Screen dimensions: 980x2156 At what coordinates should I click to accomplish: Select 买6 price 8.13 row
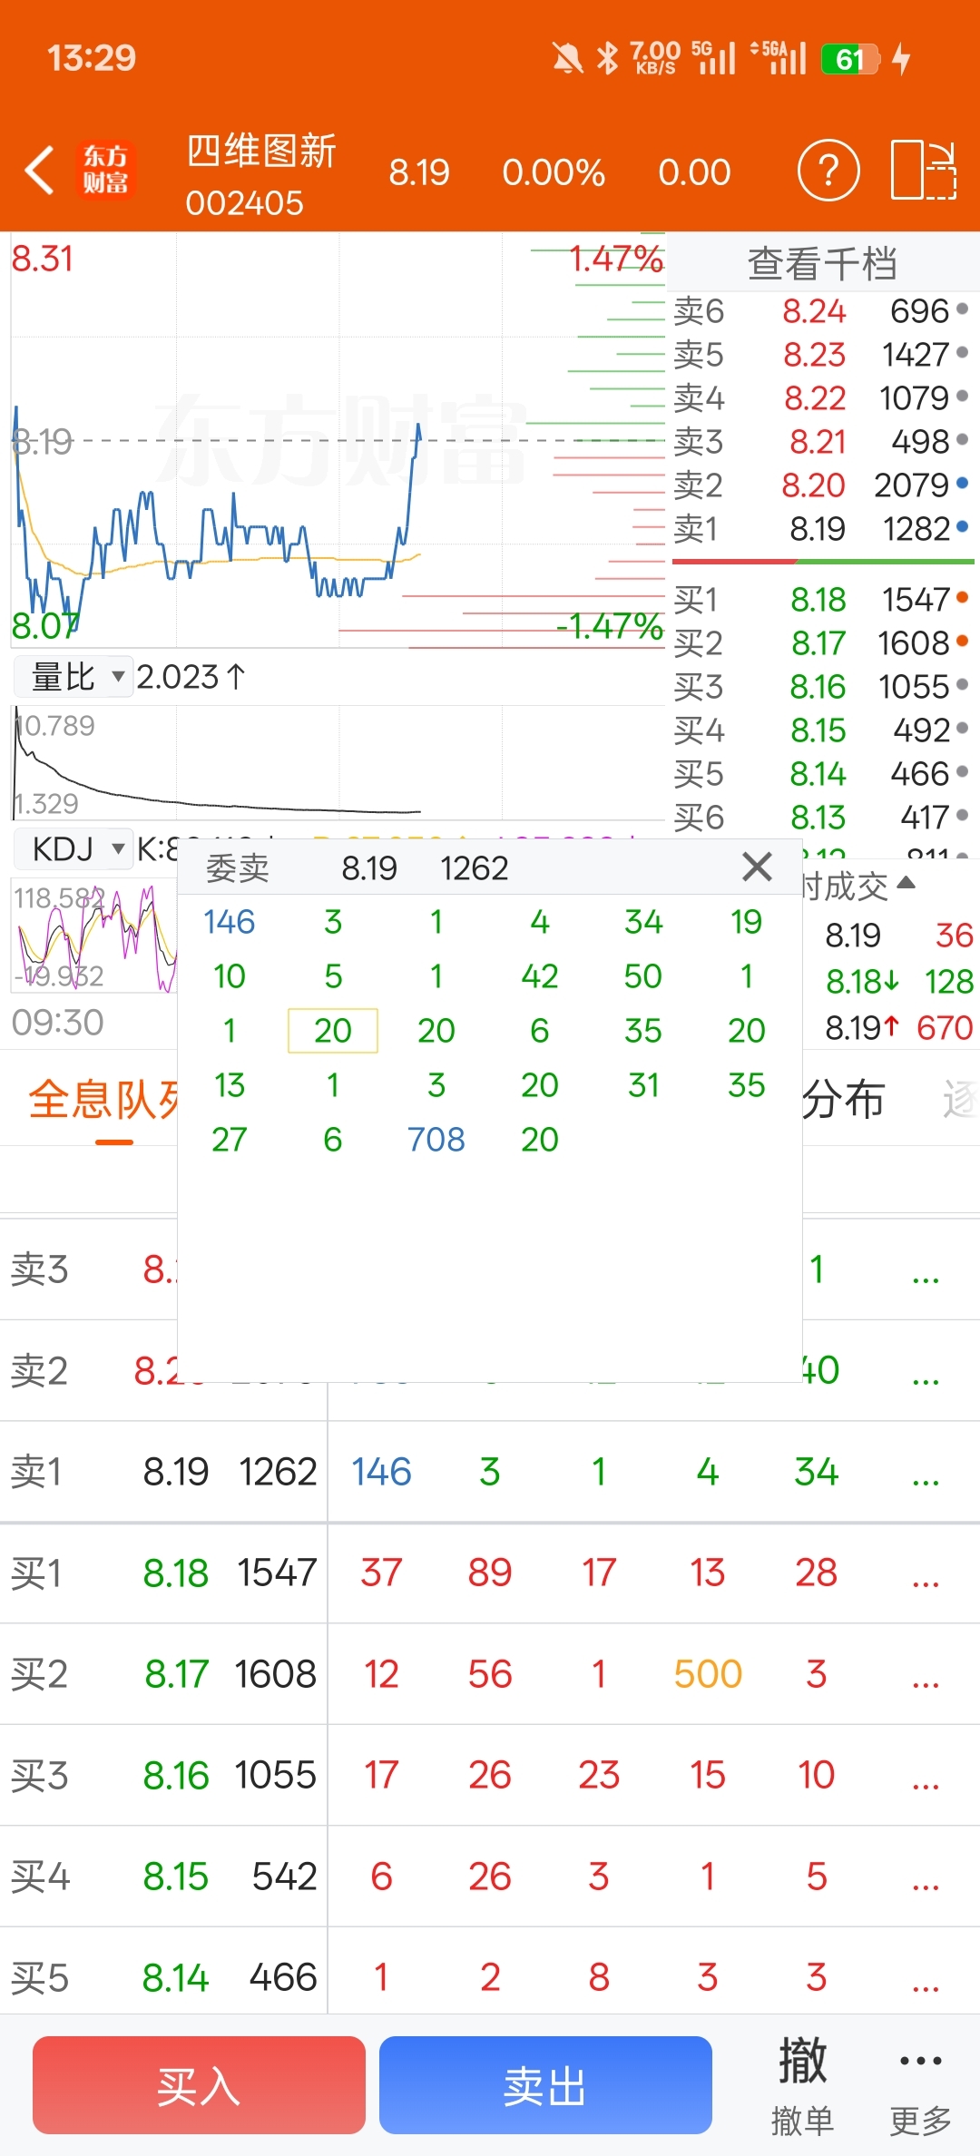[x=822, y=817]
